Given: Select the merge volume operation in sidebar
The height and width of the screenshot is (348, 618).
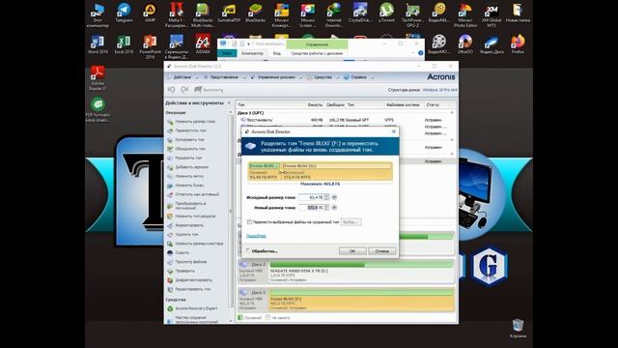Looking at the screenshot, I should 186,149.
